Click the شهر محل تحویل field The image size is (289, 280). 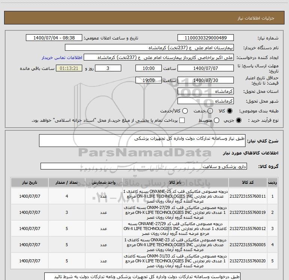[206, 101]
